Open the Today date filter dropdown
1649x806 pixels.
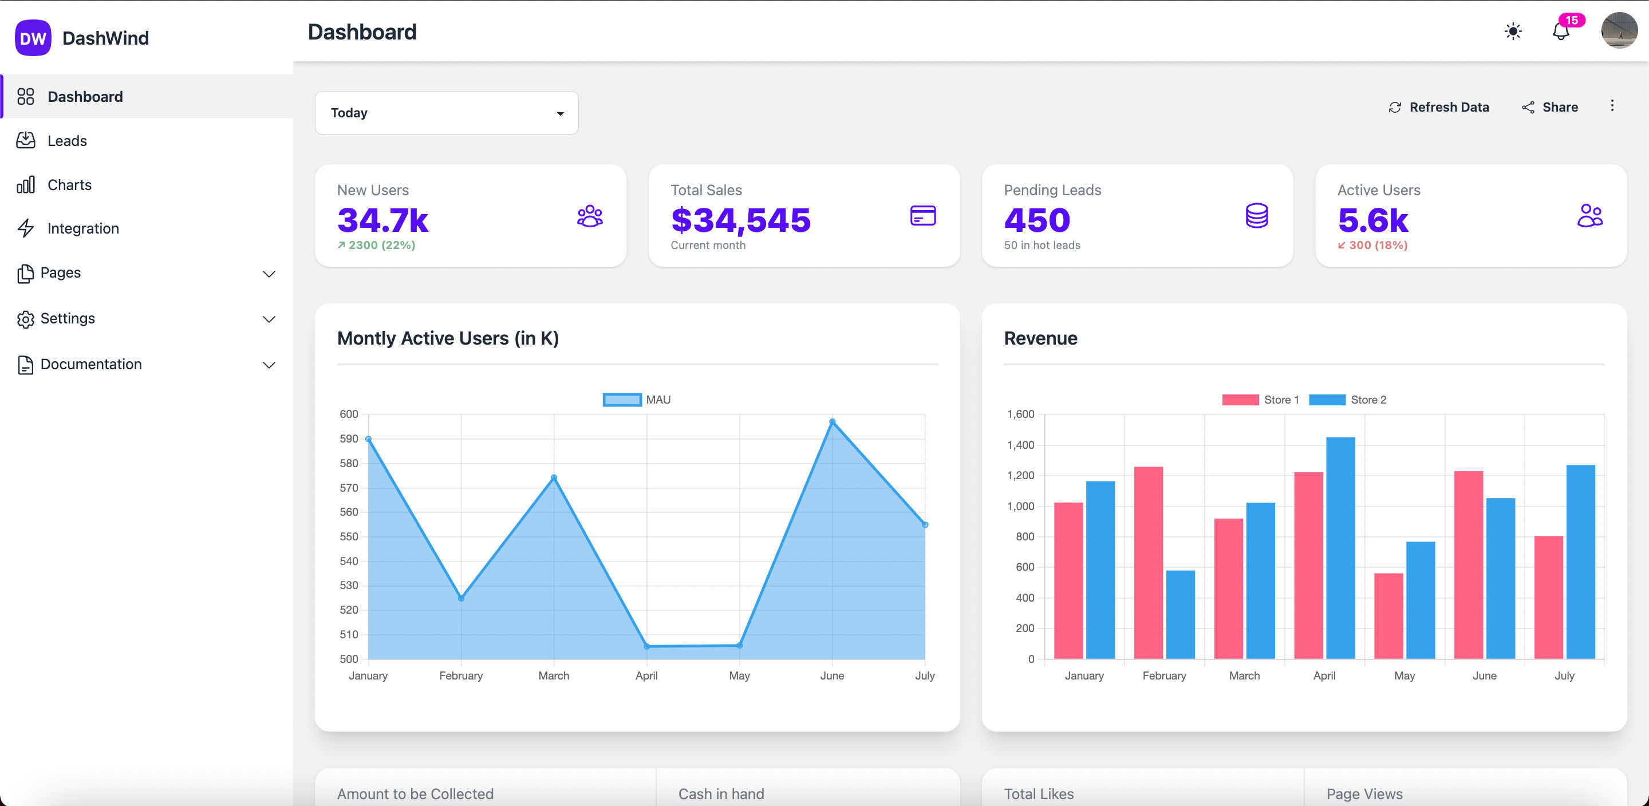447,112
